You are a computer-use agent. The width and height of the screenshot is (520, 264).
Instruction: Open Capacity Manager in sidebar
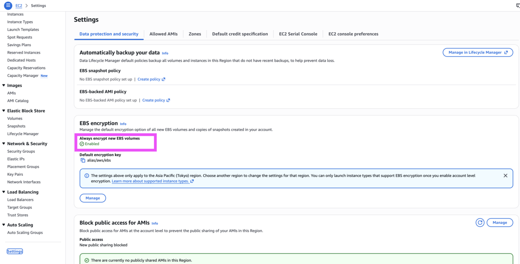(23, 76)
